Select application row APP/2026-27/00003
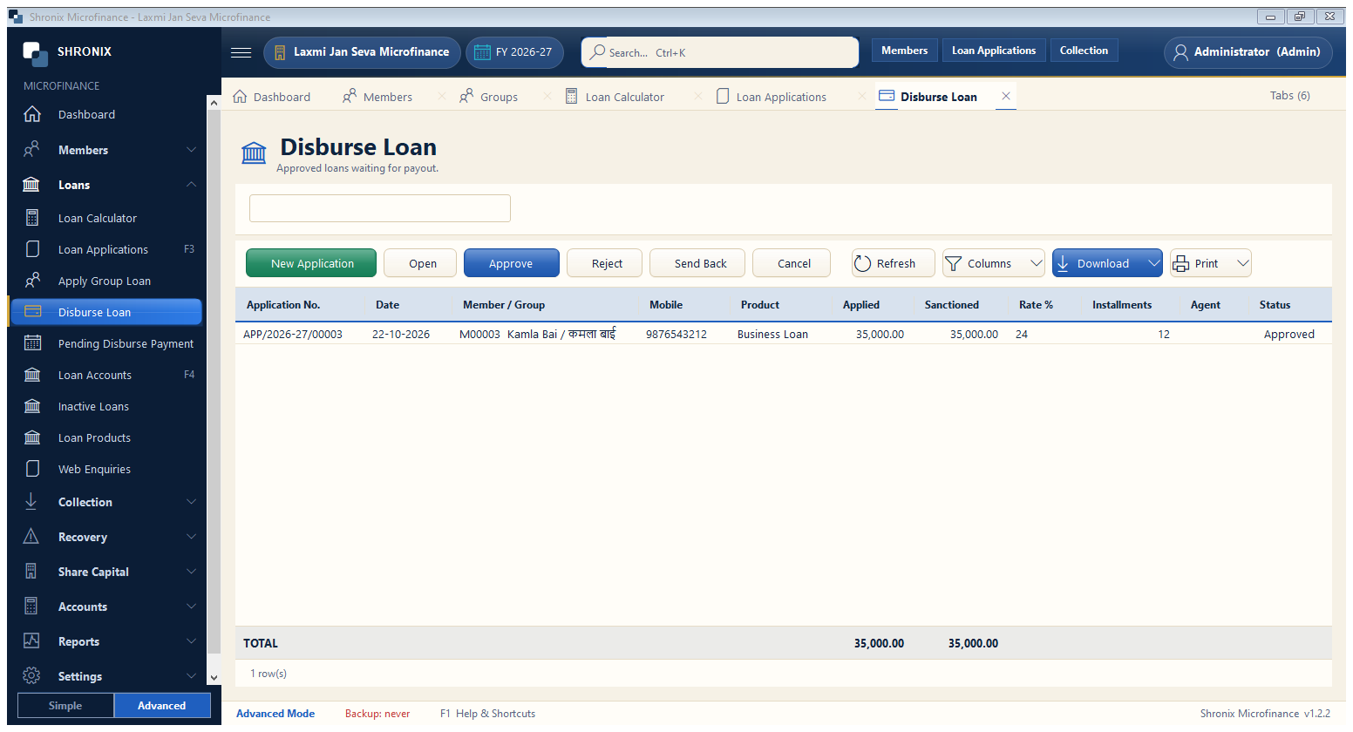Screen dimensions: 1353x732 point(783,334)
